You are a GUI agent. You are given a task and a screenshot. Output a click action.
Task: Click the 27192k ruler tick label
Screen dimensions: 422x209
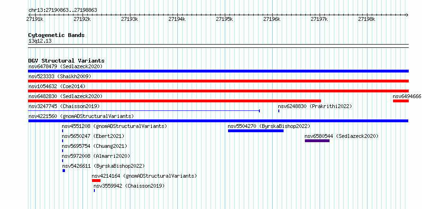point(83,19)
